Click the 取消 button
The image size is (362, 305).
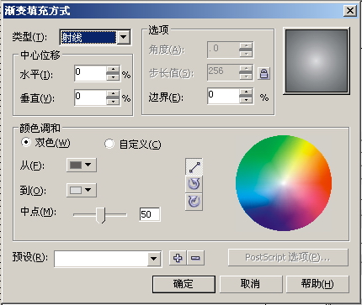(x=251, y=284)
